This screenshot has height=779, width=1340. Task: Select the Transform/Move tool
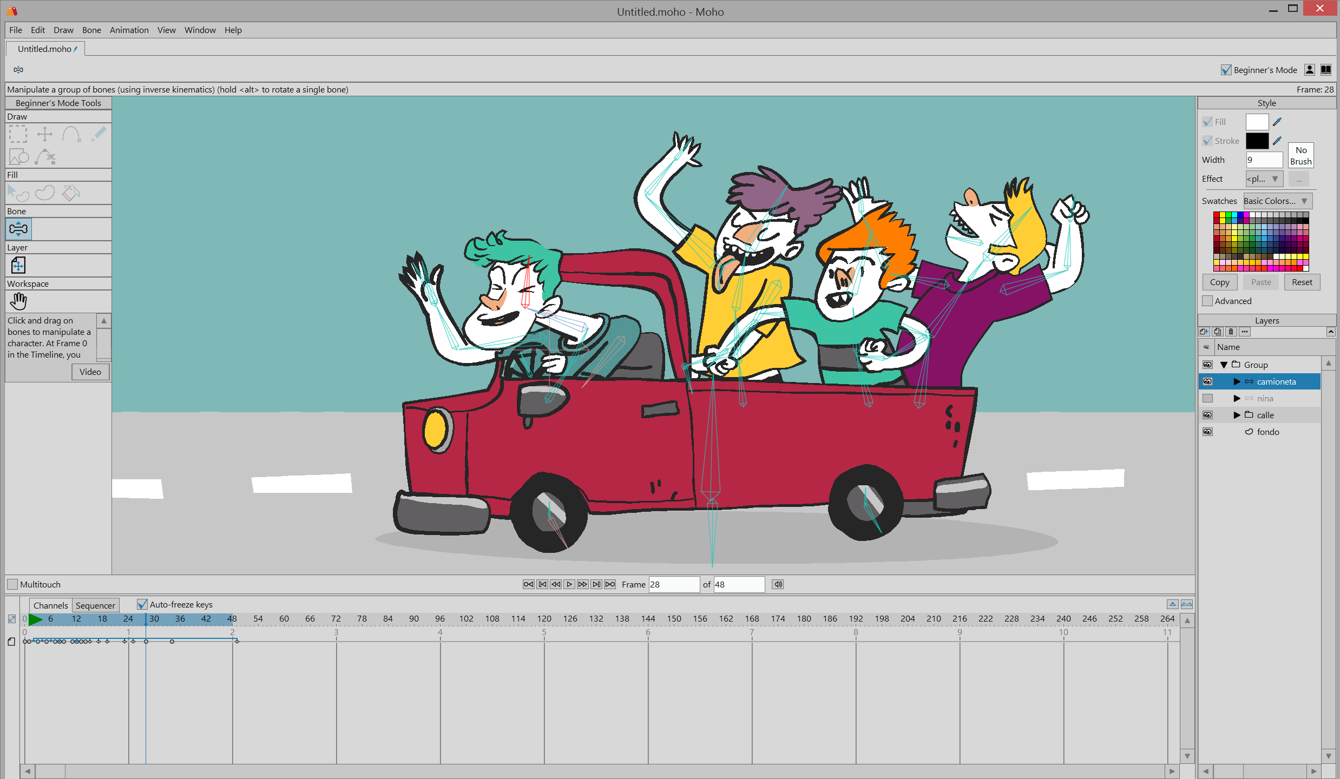click(x=44, y=135)
